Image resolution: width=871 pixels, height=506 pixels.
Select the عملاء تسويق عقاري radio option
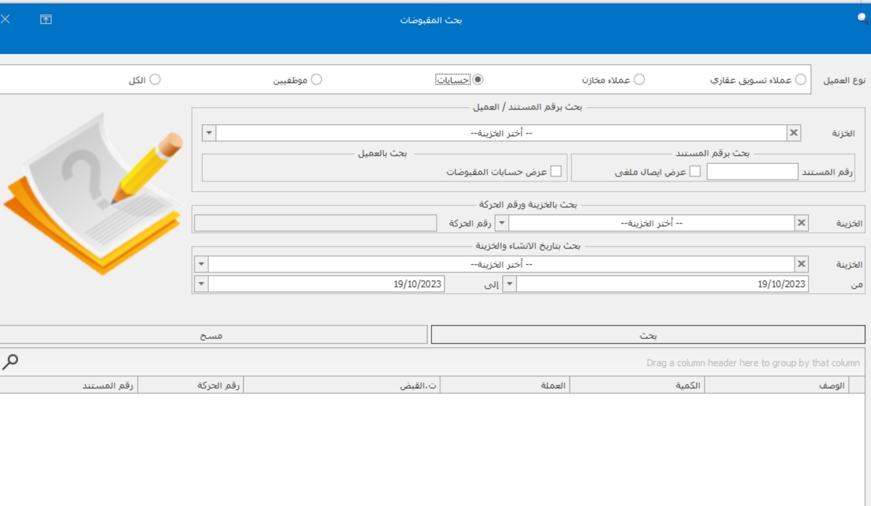tap(801, 79)
